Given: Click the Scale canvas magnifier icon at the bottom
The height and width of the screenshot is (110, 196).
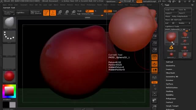Looking at the screenshot, I should tap(154, 107).
